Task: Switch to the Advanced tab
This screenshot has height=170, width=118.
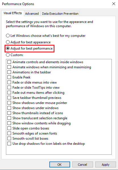Action: [32, 14]
